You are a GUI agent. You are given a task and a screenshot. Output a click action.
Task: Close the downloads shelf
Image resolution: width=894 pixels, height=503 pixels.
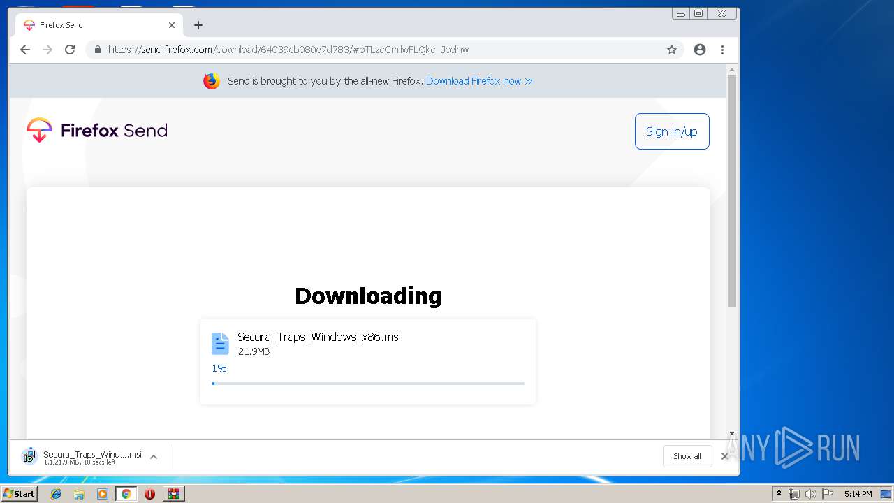[725, 456]
